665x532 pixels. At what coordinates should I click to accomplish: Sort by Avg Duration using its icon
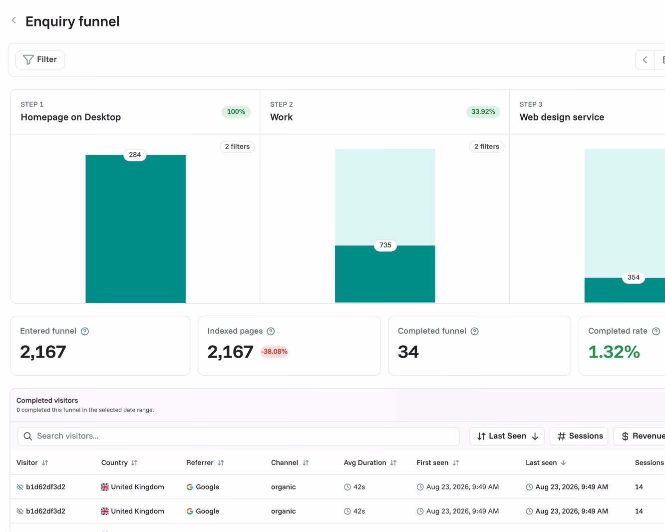(393, 463)
